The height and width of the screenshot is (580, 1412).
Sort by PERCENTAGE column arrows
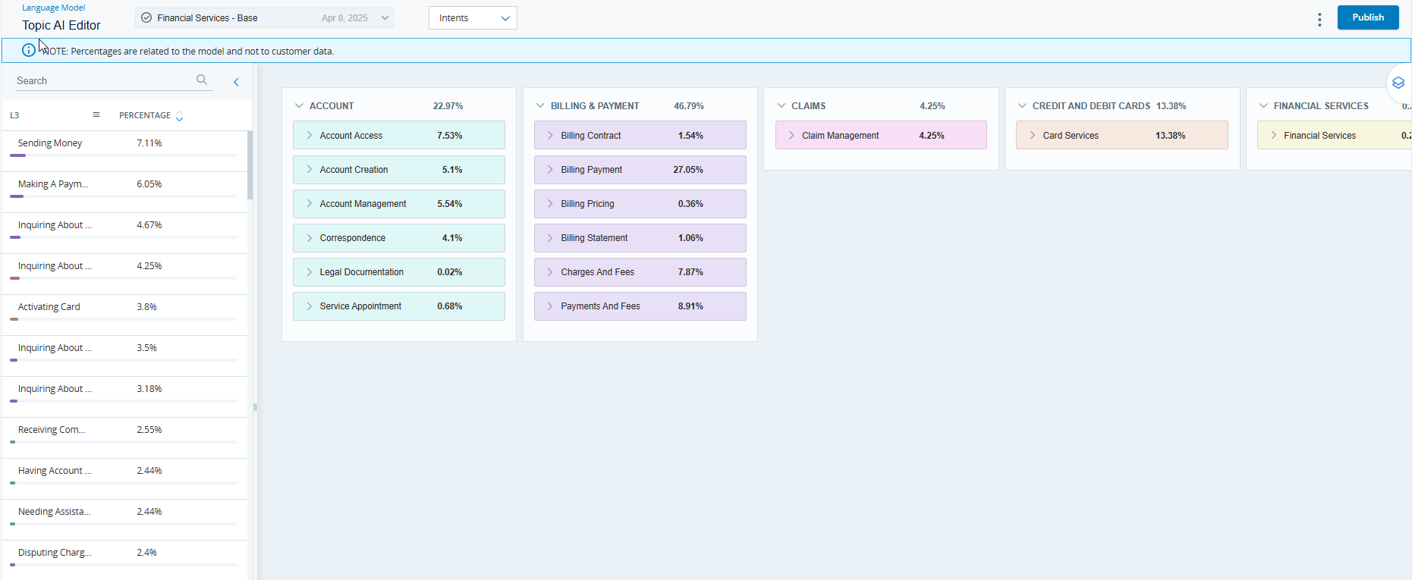pos(179,116)
